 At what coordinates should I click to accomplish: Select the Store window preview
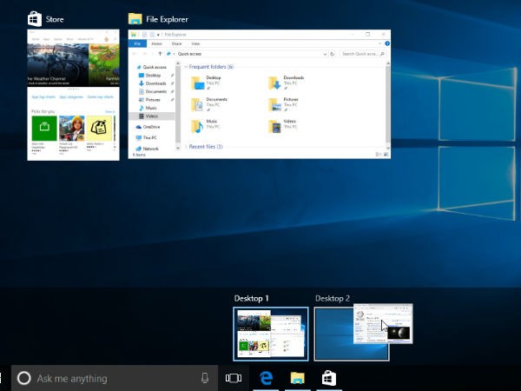pos(73,94)
